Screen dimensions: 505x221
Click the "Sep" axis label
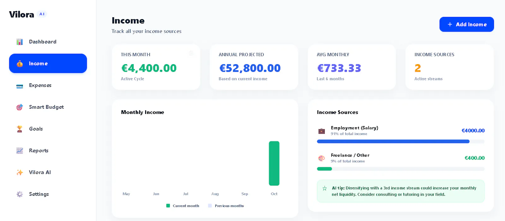coord(245,194)
